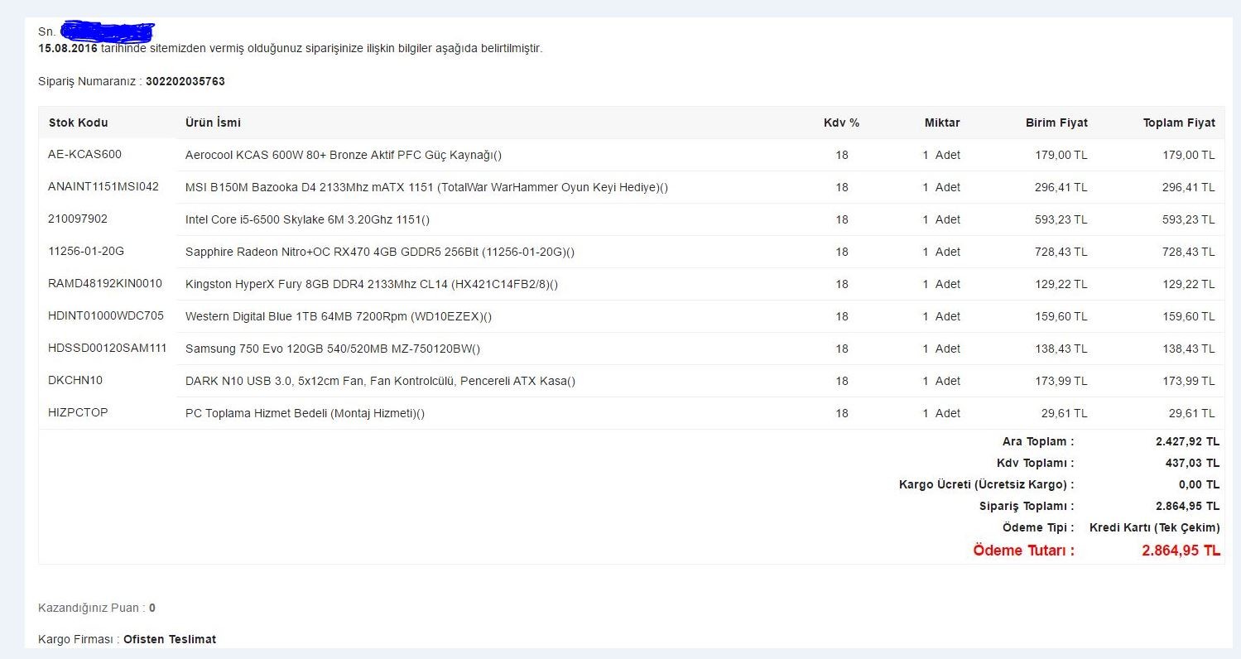Select stock code AE-KCAS600
Image resolution: width=1241 pixels, height=659 pixels.
point(84,154)
